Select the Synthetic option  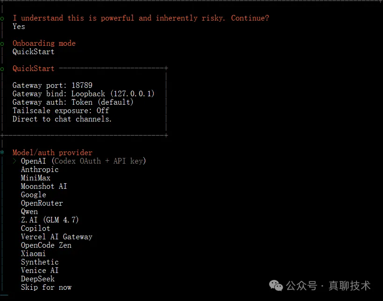coord(40,262)
